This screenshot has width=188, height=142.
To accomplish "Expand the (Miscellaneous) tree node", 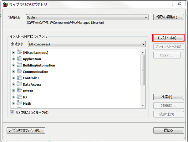I will [x=13, y=53].
